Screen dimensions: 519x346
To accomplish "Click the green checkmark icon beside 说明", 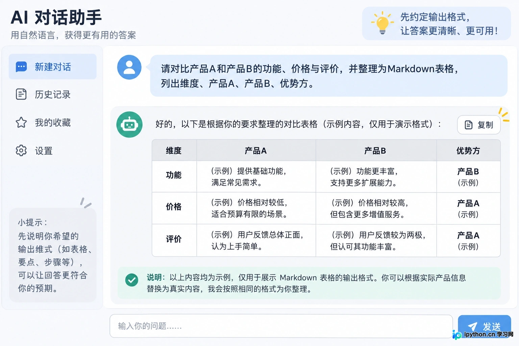I will (x=132, y=280).
